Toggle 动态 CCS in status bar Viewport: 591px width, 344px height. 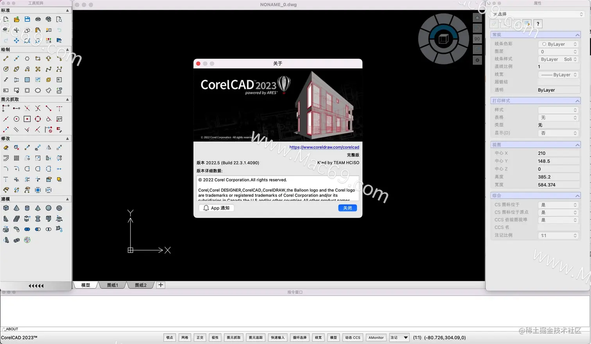click(353, 337)
